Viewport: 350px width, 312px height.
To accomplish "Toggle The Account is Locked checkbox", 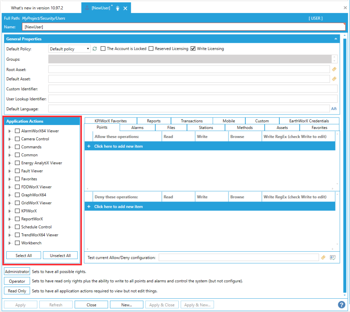I will click(x=103, y=49).
